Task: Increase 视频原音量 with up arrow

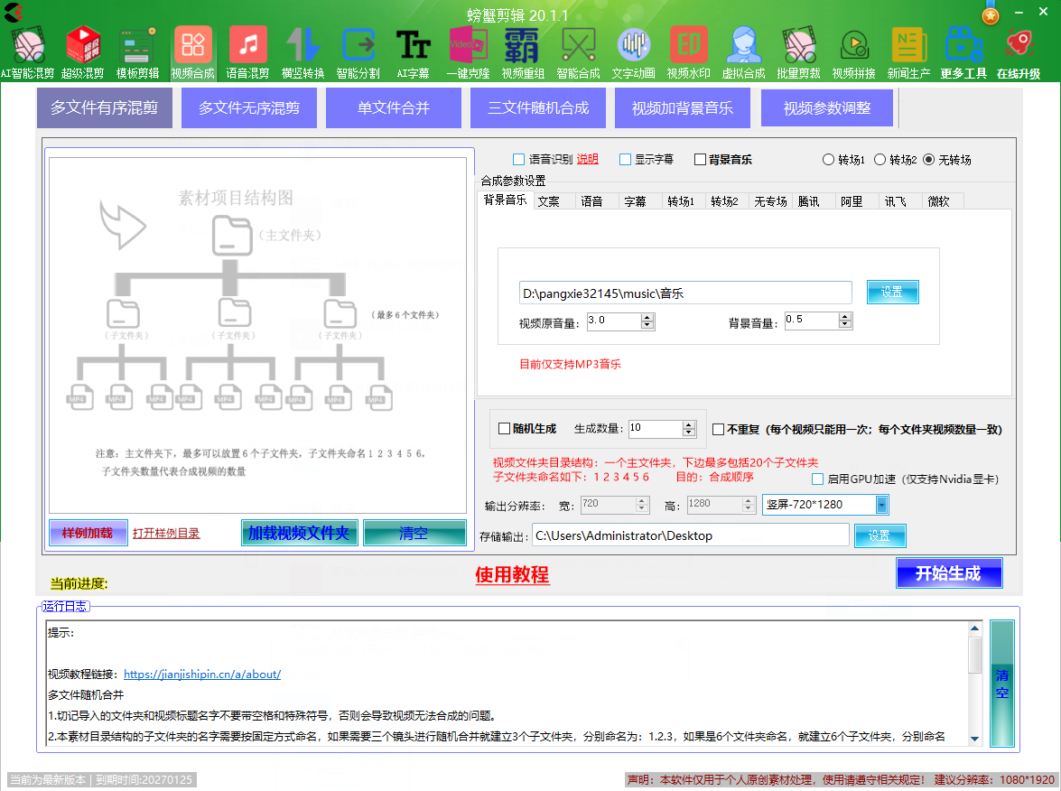Action: pos(647,317)
